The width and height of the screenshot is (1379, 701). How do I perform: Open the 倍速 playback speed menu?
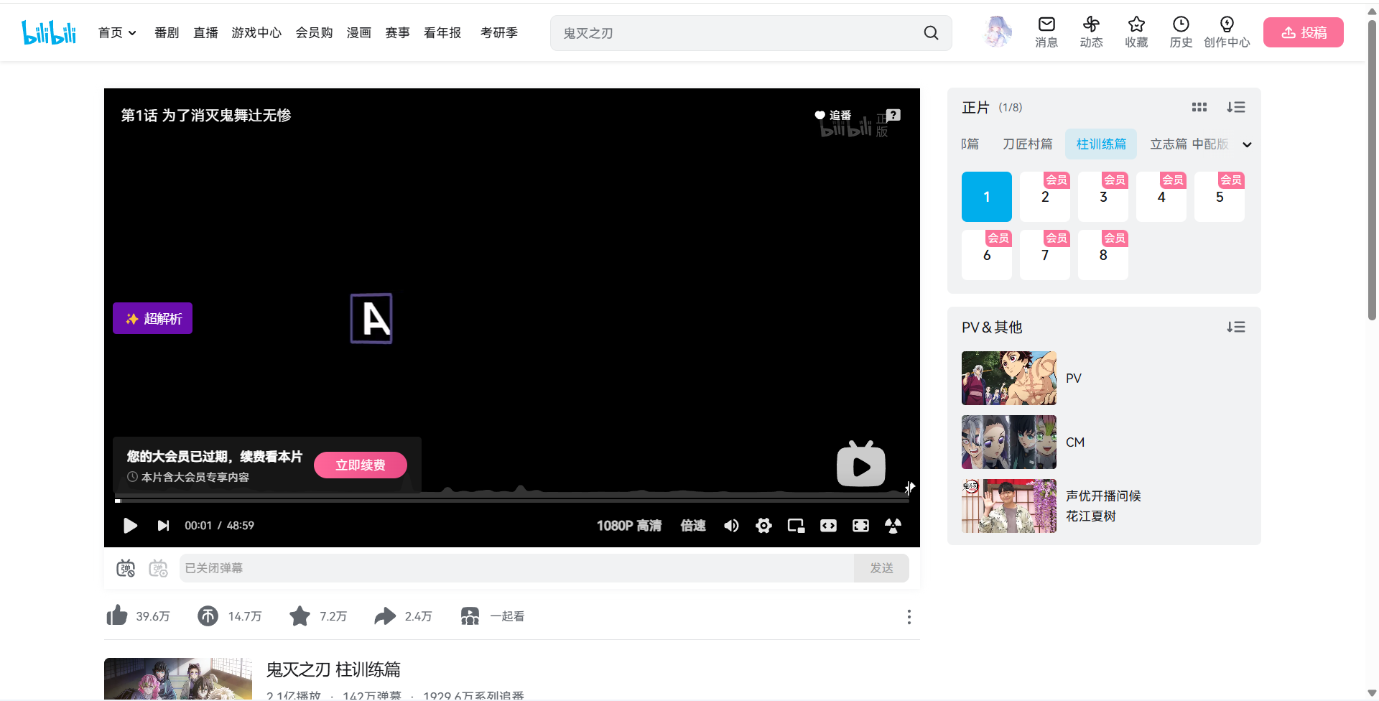pos(693,526)
